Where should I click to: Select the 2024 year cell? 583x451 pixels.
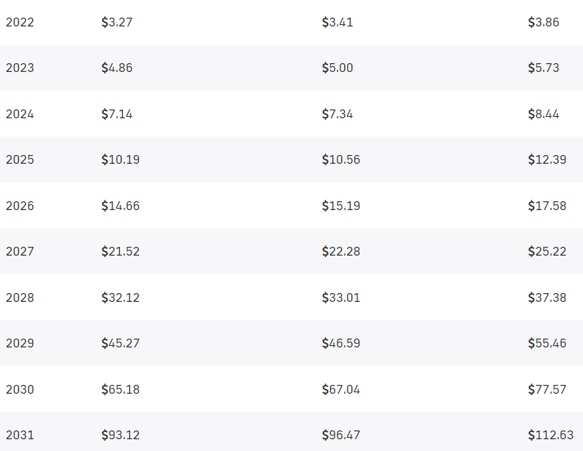(x=20, y=114)
